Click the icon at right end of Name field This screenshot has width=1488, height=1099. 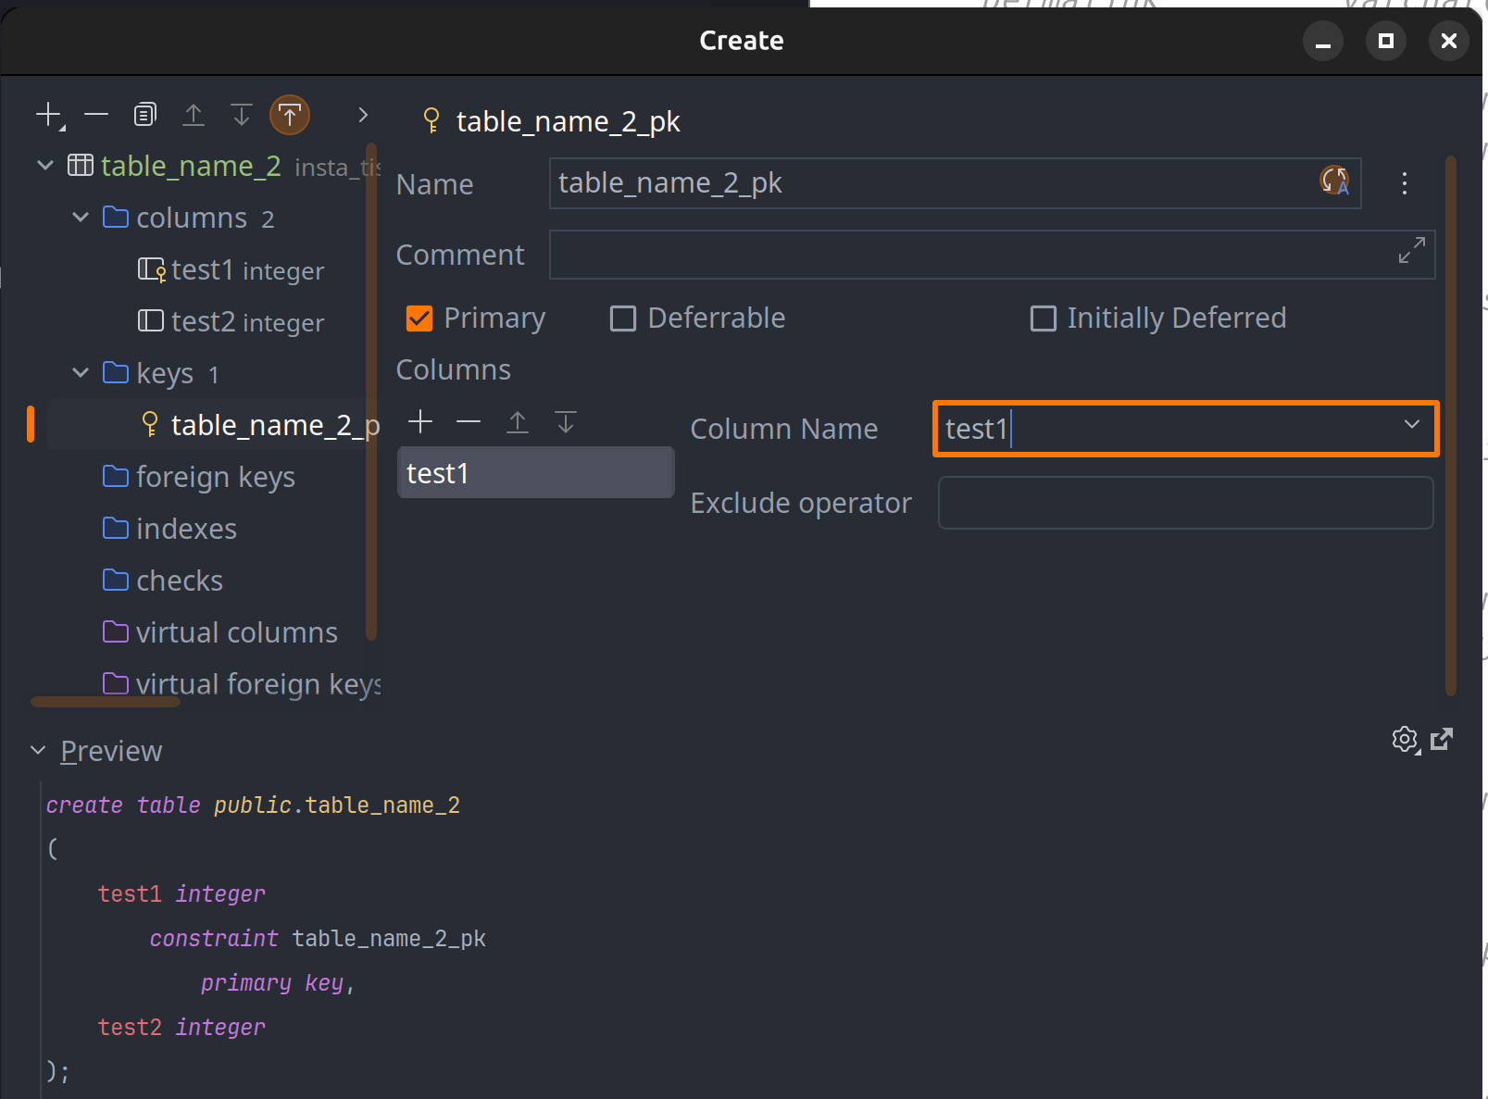click(1334, 181)
